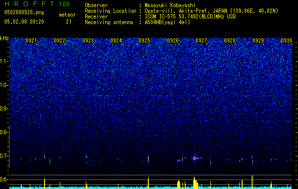Click the meteor echo near the 0923 marker

[x=86, y=157]
